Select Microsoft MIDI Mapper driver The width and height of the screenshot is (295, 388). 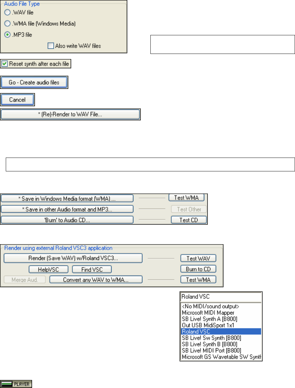coord(221,312)
